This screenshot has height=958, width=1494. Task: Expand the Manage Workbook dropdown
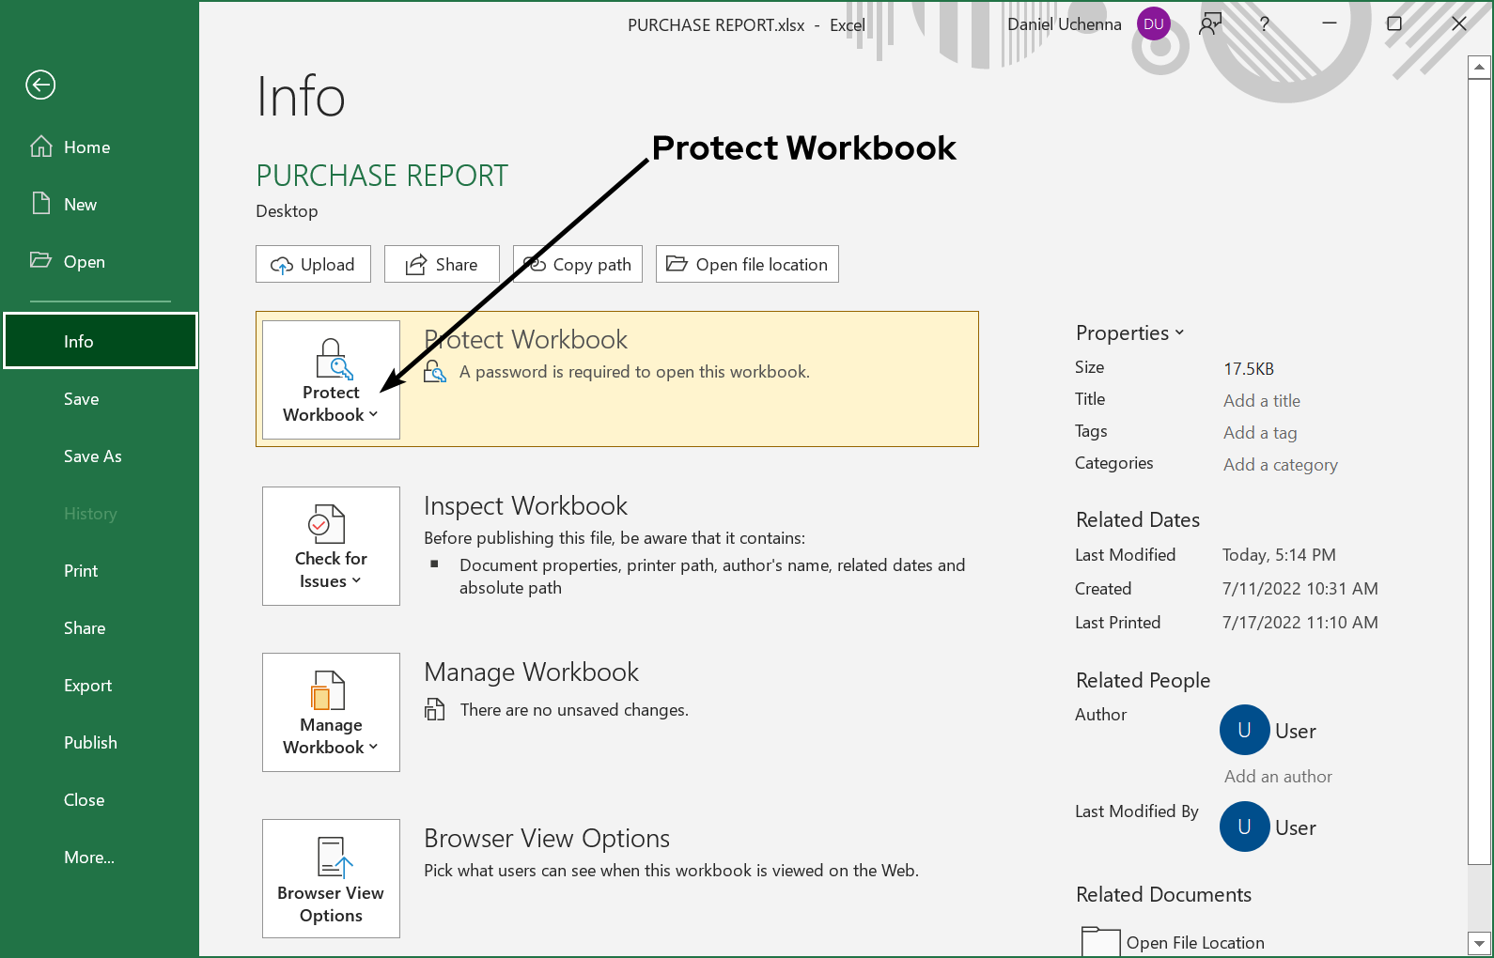coord(331,712)
